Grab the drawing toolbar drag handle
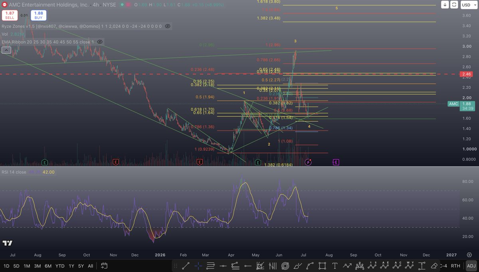The width and height of the screenshot is (479, 272). pos(175,266)
